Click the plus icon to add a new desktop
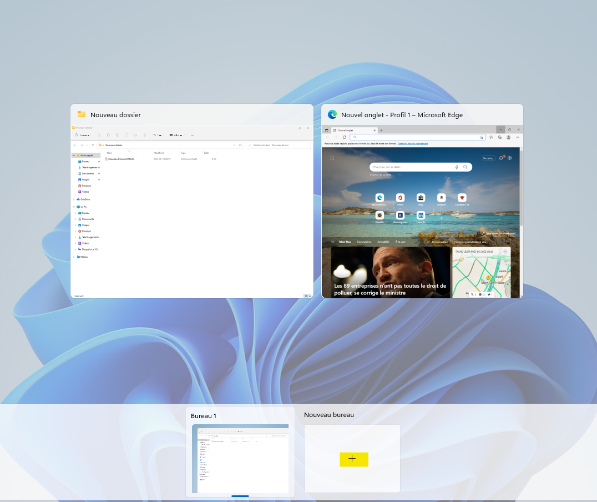The width and height of the screenshot is (597, 502). 352,459
